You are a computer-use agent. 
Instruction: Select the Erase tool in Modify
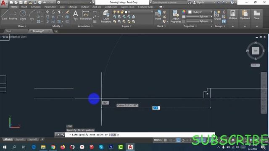(67, 12)
